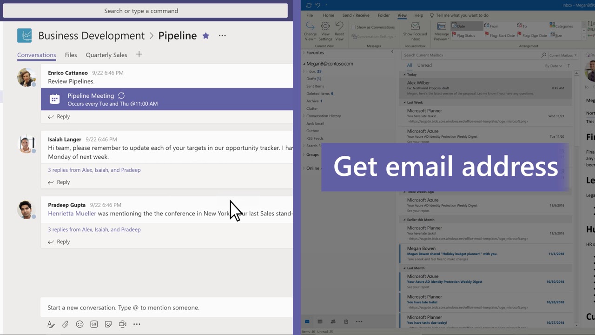The image size is (595, 335).
Task: Collapse the Outlook folder pane arrow
Action: [392, 52]
